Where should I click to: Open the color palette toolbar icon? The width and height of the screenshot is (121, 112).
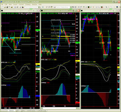click(23, 7)
